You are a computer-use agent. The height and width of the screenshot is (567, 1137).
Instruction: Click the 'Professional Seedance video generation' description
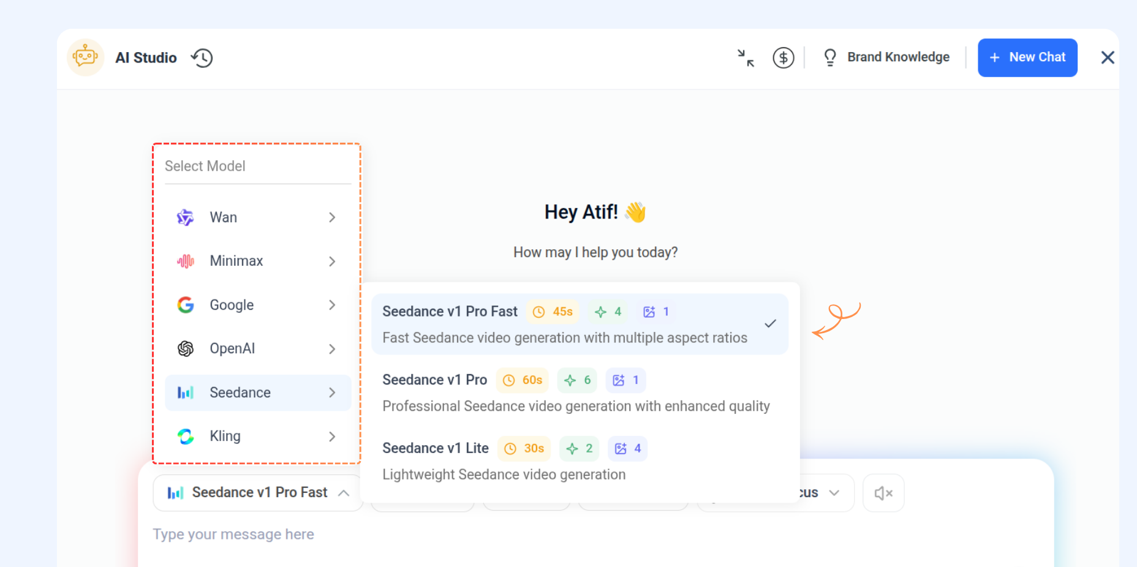click(576, 407)
